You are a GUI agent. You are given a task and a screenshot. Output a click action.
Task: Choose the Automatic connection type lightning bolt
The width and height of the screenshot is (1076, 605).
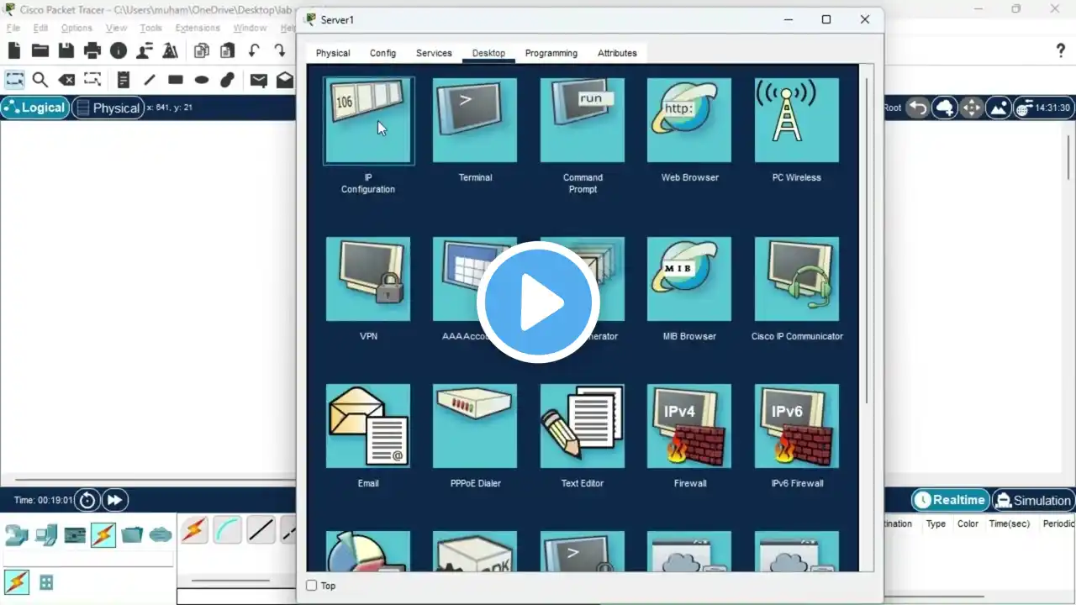coord(194,530)
